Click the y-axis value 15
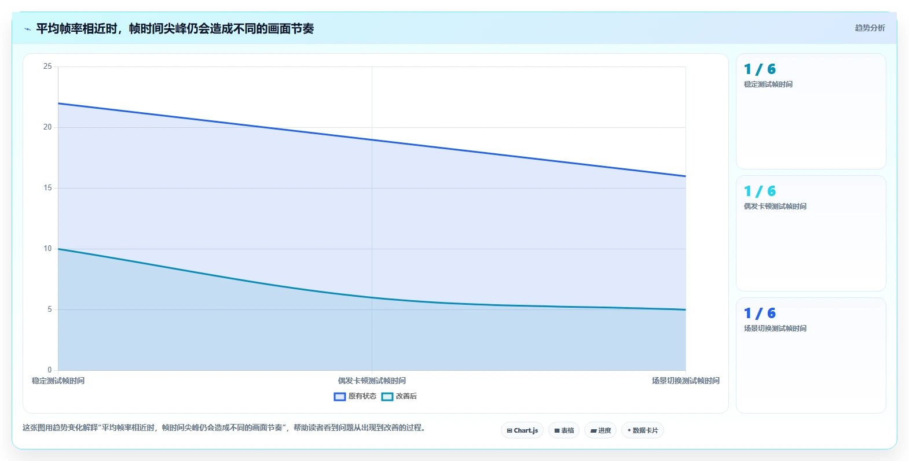 pyautogui.click(x=47, y=188)
